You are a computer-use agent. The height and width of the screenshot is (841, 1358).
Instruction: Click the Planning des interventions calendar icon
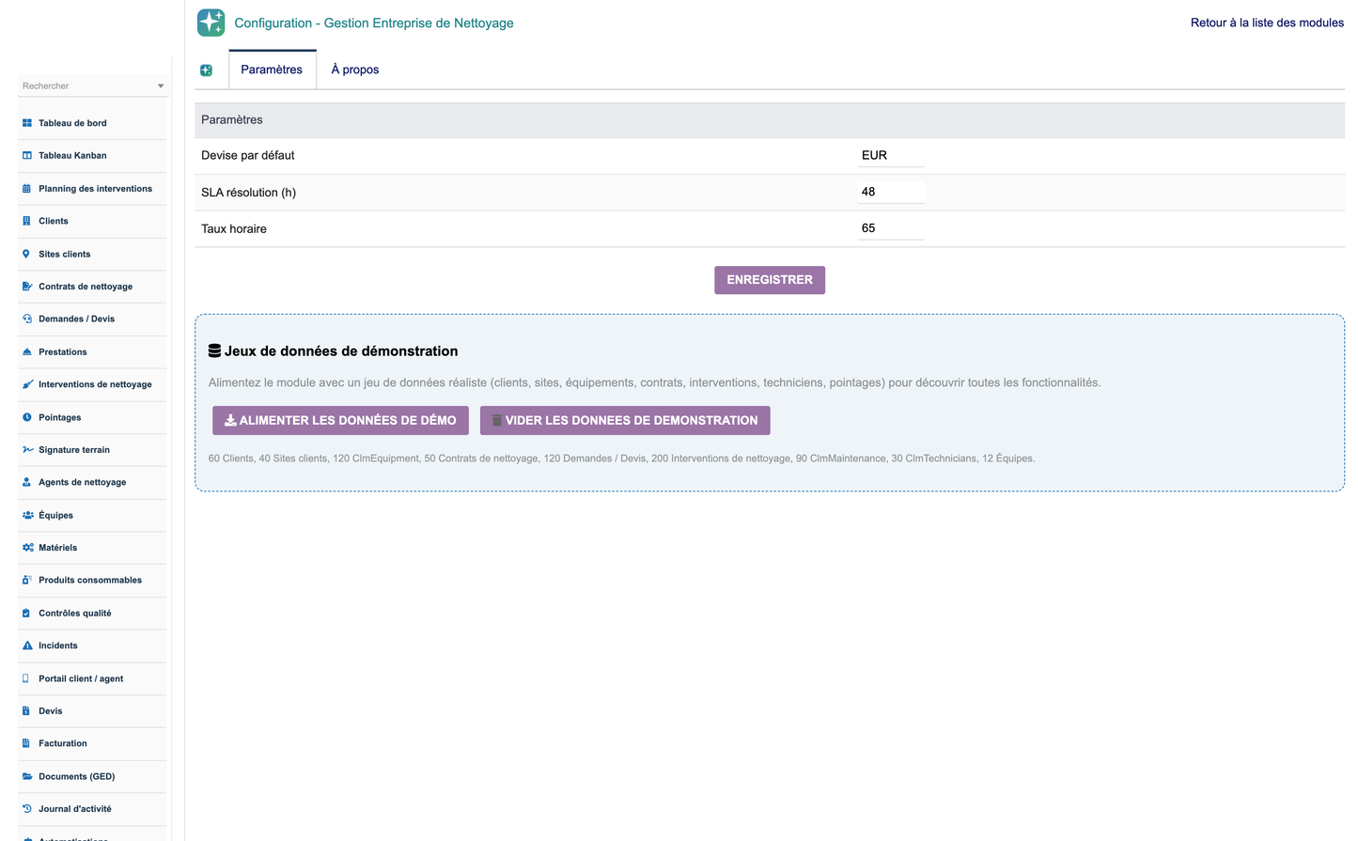[27, 189]
